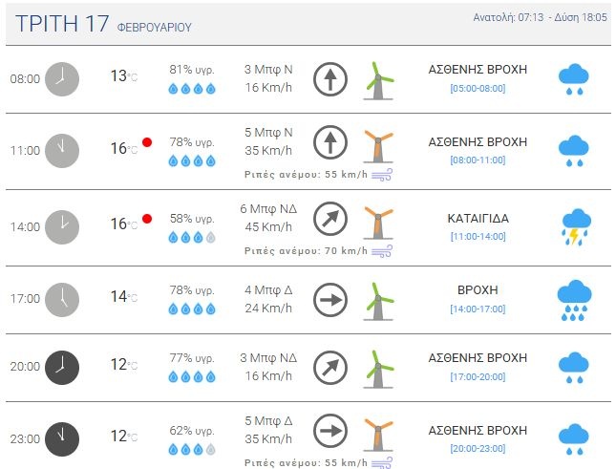Click the windmill icon in the 17:00 row

tap(379, 300)
